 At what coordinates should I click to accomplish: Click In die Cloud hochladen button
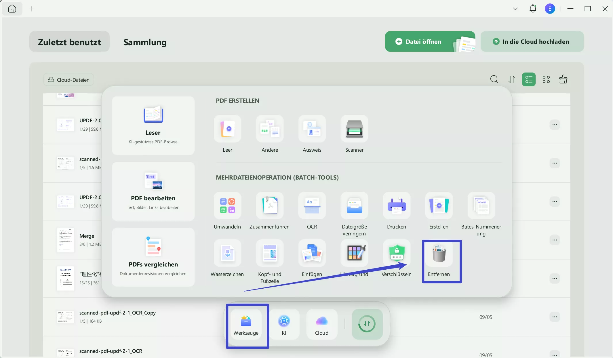(532, 42)
